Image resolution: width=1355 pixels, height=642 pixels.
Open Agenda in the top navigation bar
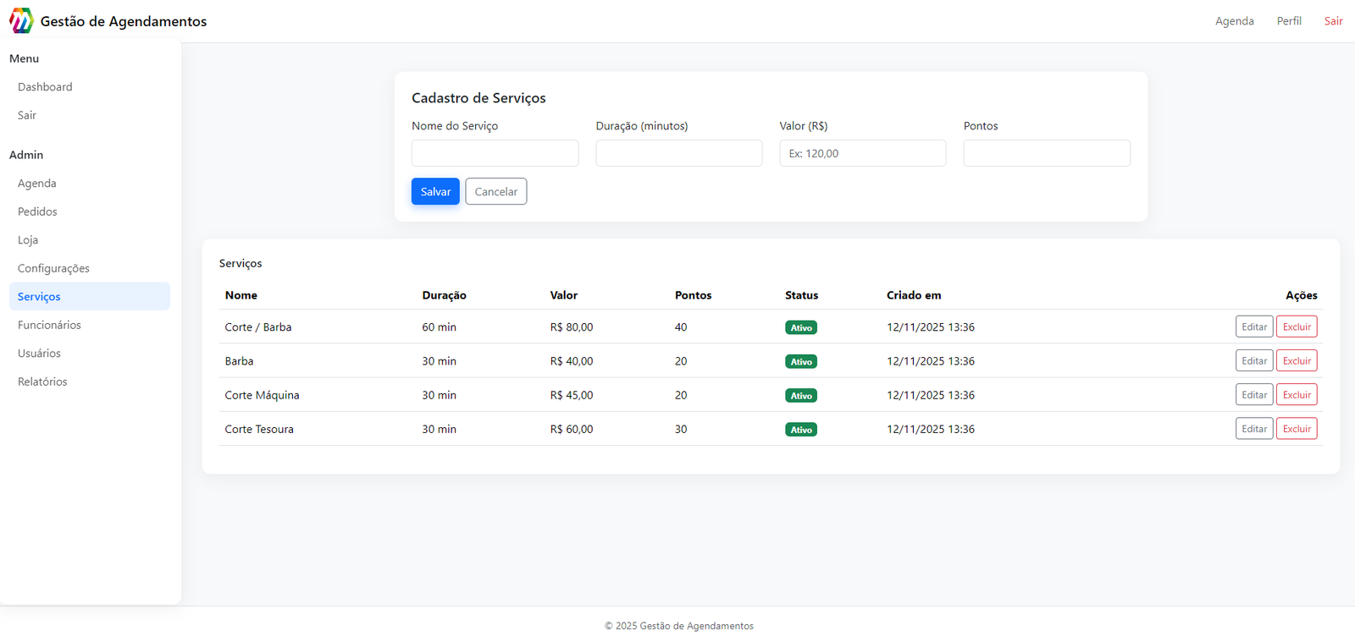1234,21
